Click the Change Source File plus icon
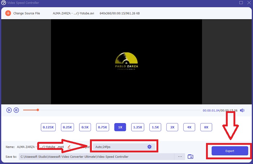This screenshot has height=164, width=253. pos(8,13)
